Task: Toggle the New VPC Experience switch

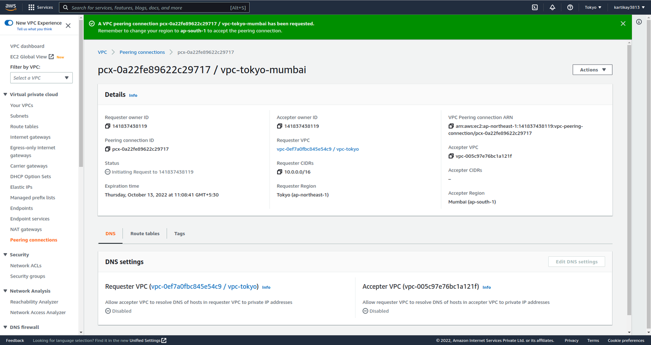Action: click(9, 23)
